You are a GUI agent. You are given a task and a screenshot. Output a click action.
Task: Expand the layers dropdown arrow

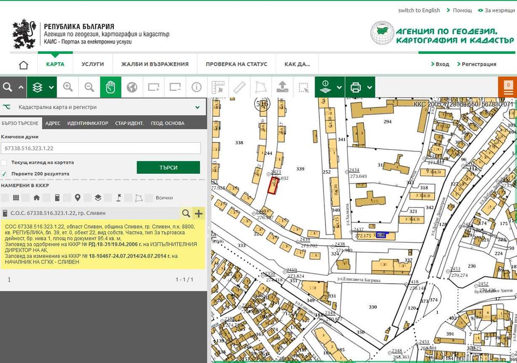click(51, 88)
